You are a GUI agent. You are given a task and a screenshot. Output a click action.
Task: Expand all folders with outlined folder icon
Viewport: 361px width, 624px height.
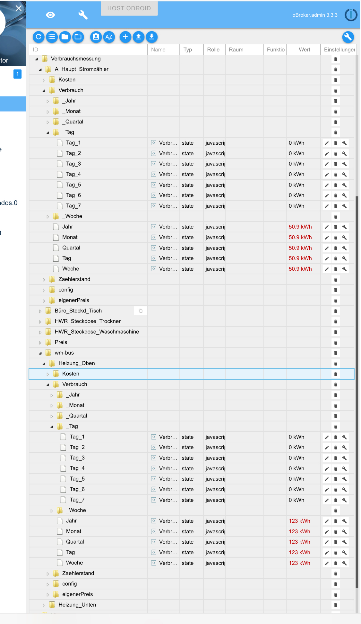[78, 37]
